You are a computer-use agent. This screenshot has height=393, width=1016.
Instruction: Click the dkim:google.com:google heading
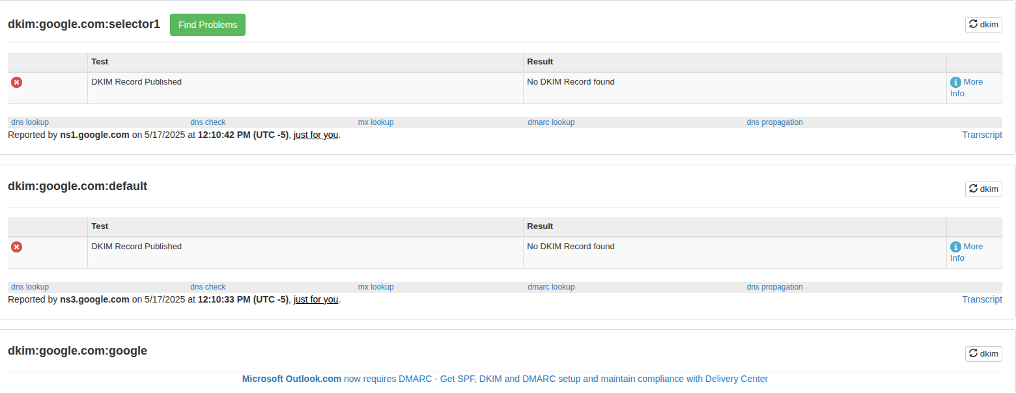point(78,351)
